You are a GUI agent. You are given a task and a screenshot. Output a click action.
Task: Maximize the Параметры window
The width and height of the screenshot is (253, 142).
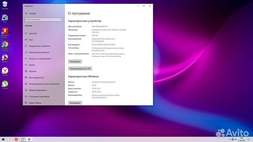pos(144,6)
